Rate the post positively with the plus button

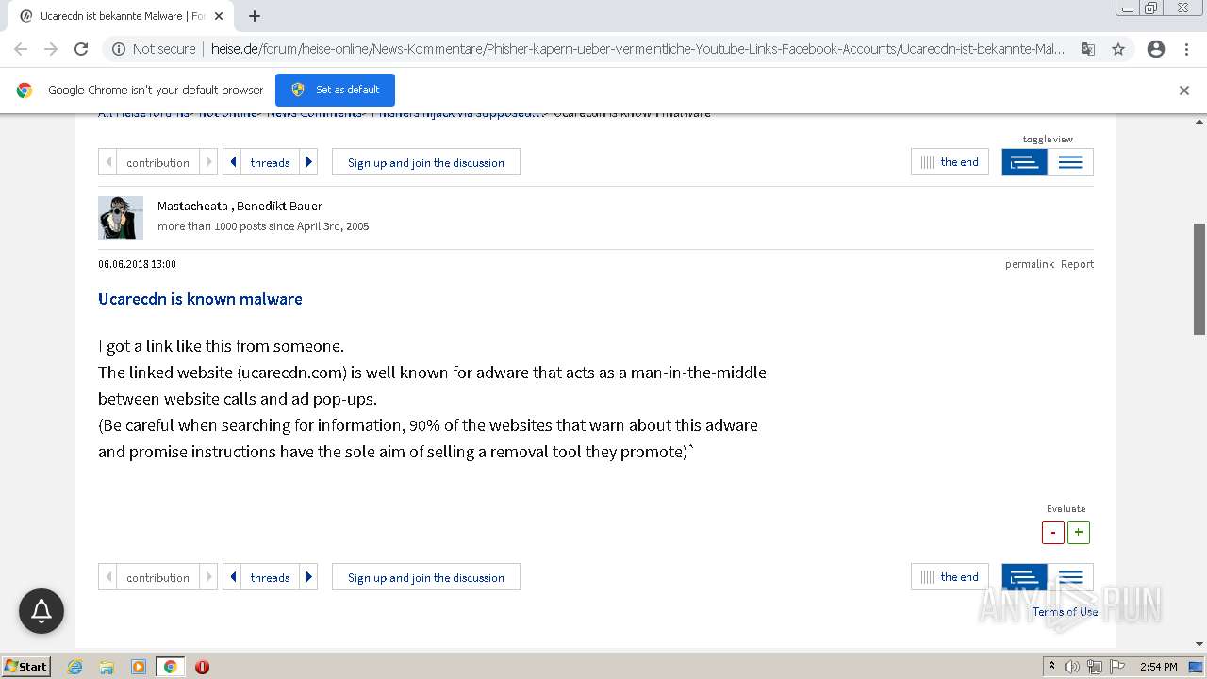1079,532
